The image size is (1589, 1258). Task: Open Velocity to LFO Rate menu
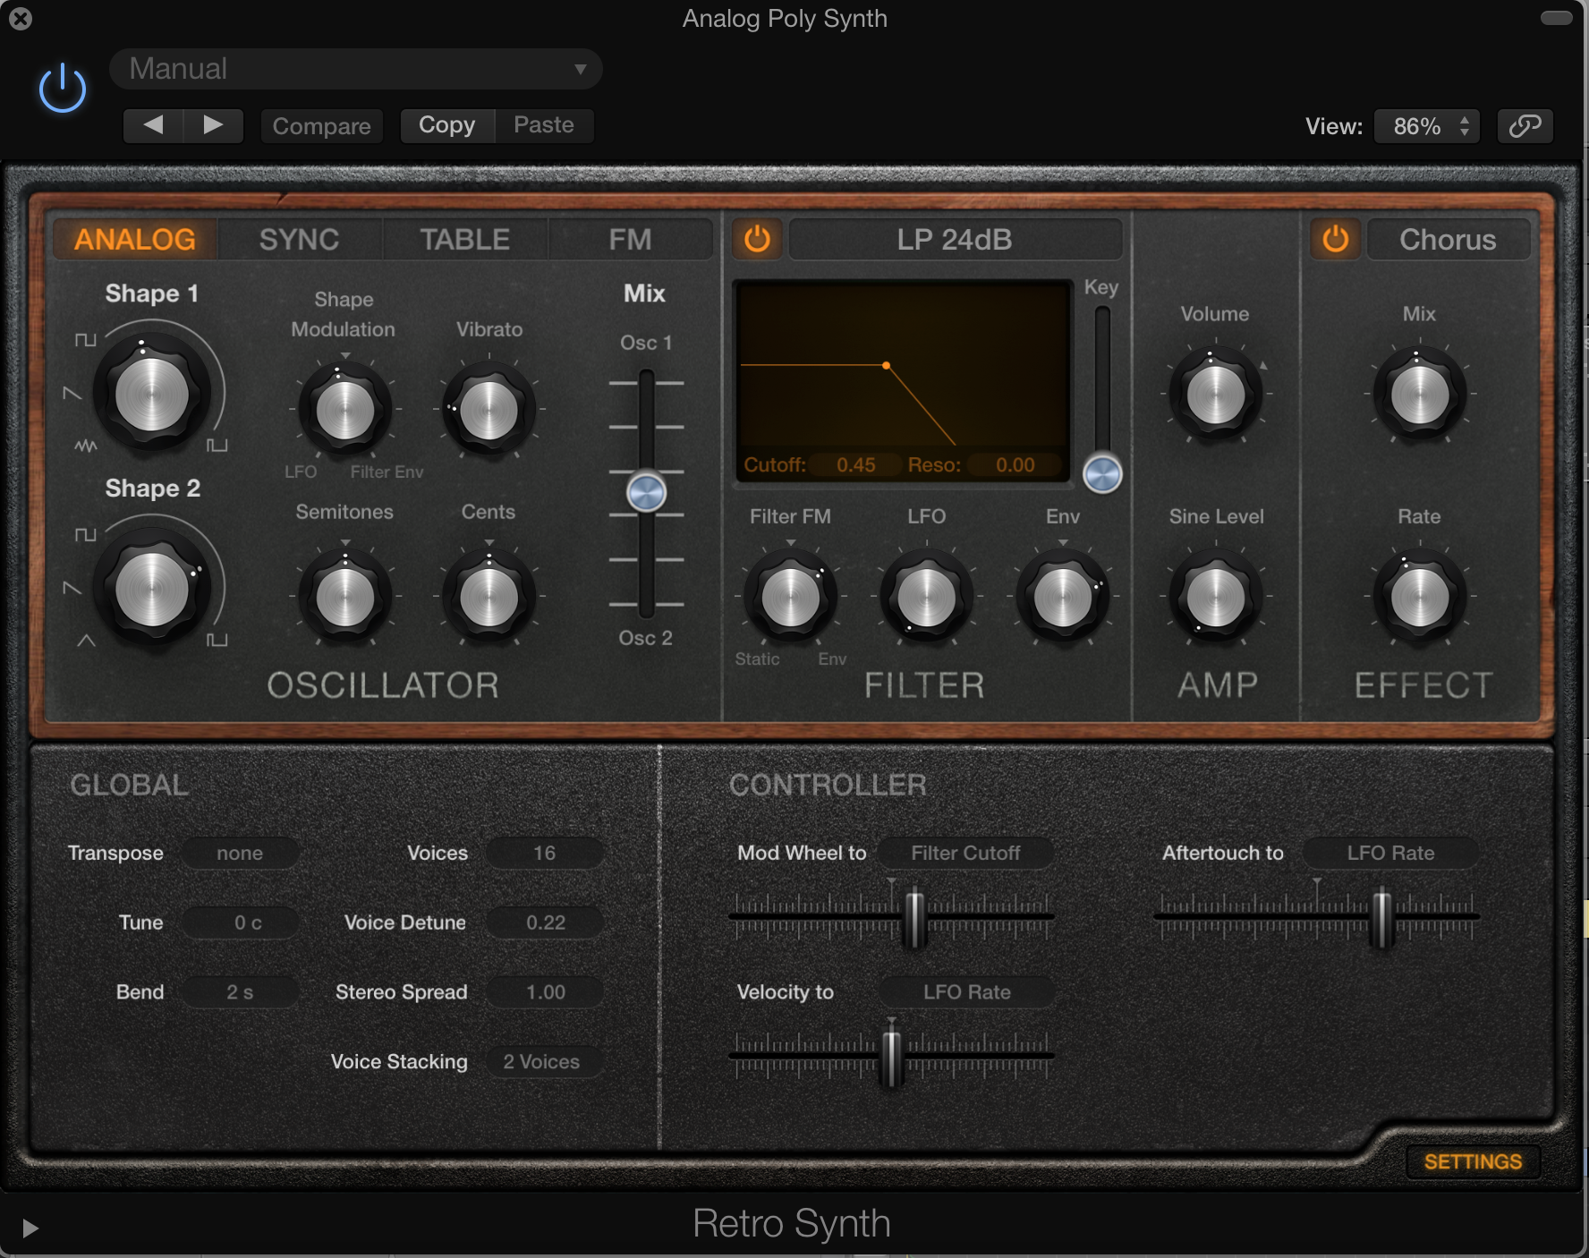tap(967, 992)
